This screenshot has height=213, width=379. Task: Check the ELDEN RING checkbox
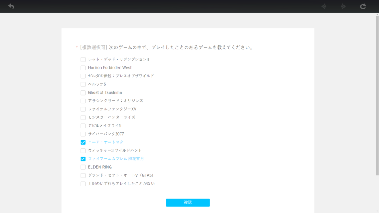coord(83,167)
